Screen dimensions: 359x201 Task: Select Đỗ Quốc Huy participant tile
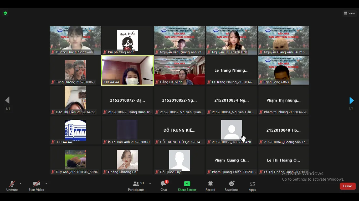pyautogui.click(x=179, y=160)
